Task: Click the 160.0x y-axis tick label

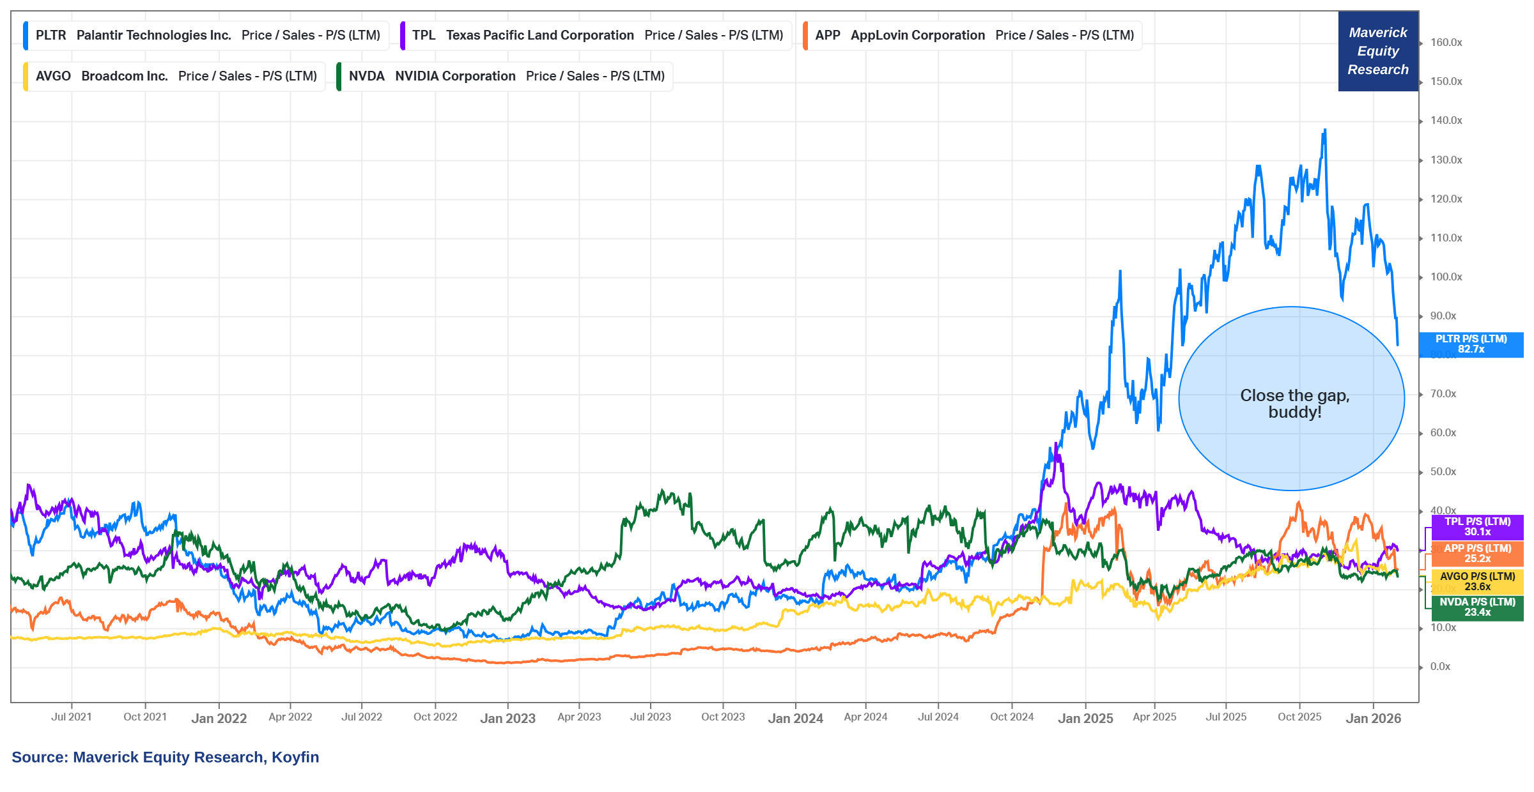Action: (x=1446, y=43)
